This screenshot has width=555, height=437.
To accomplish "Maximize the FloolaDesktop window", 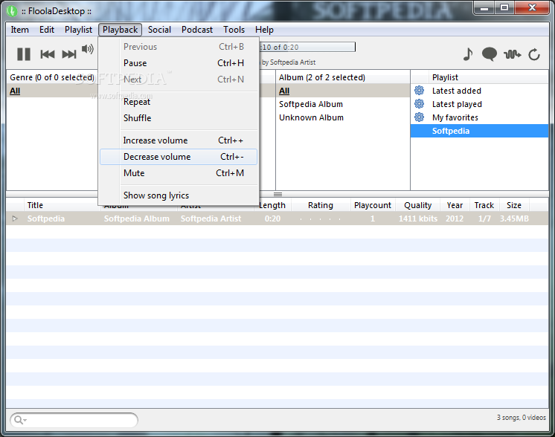I will click(x=504, y=7).
